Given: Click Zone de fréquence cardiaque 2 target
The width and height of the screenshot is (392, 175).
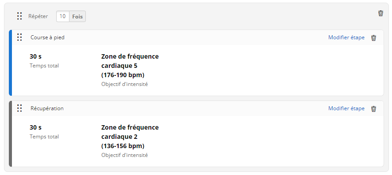Looking at the screenshot, I should coord(130,137).
